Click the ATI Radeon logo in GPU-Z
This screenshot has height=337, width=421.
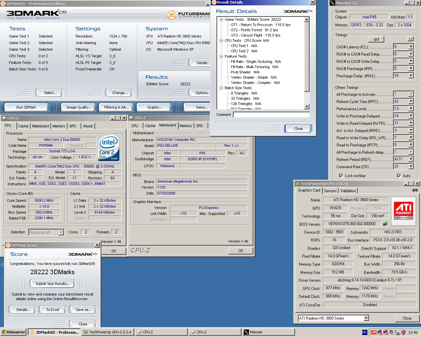[x=403, y=211]
